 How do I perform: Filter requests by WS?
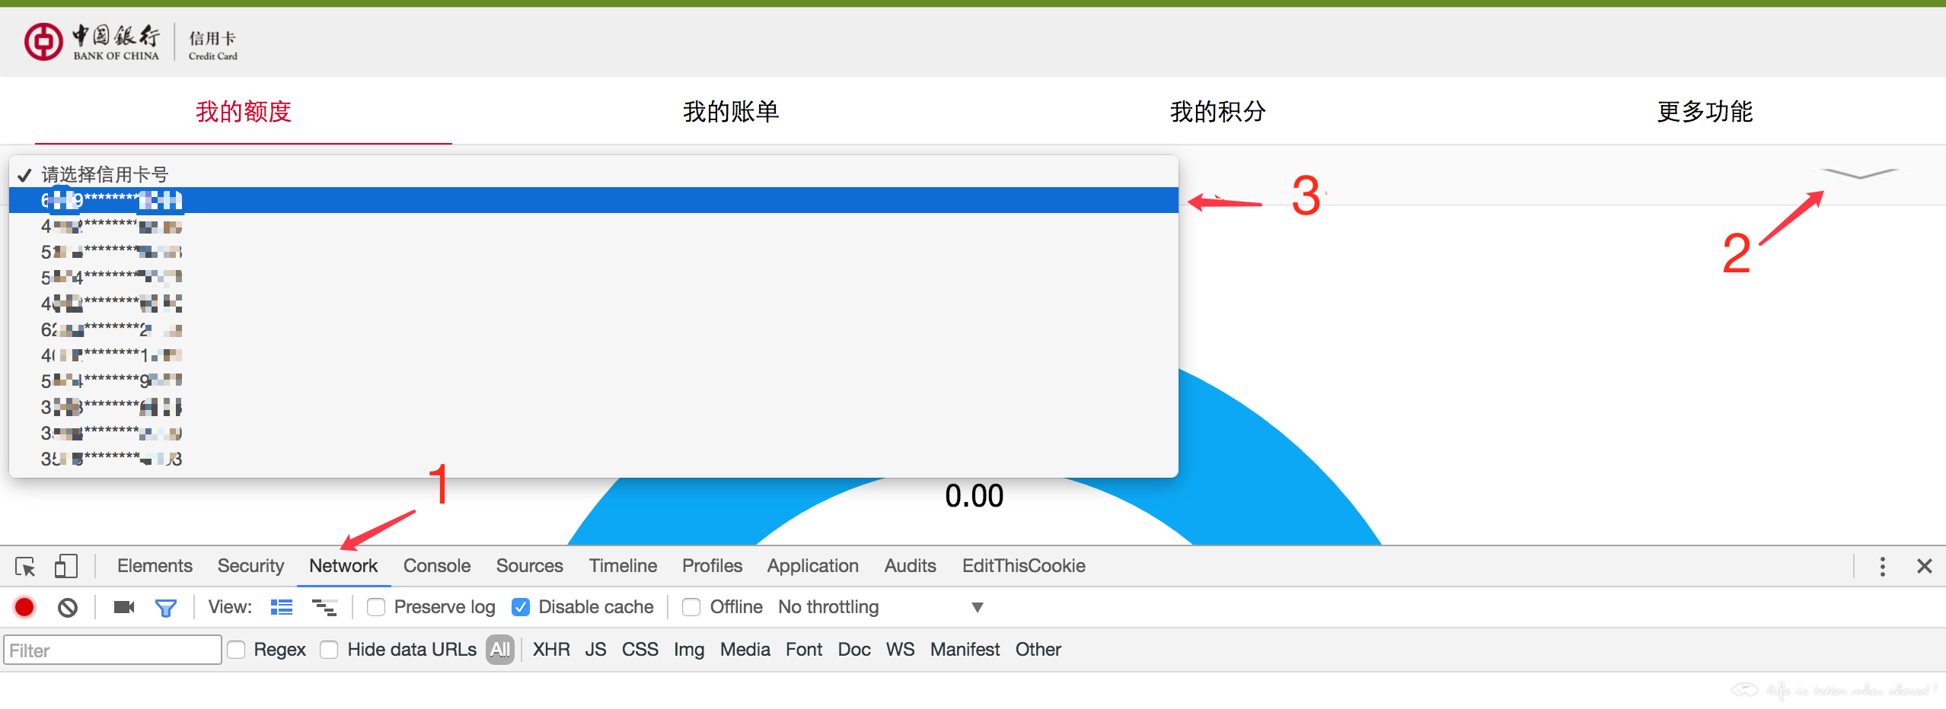pos(901,650)
